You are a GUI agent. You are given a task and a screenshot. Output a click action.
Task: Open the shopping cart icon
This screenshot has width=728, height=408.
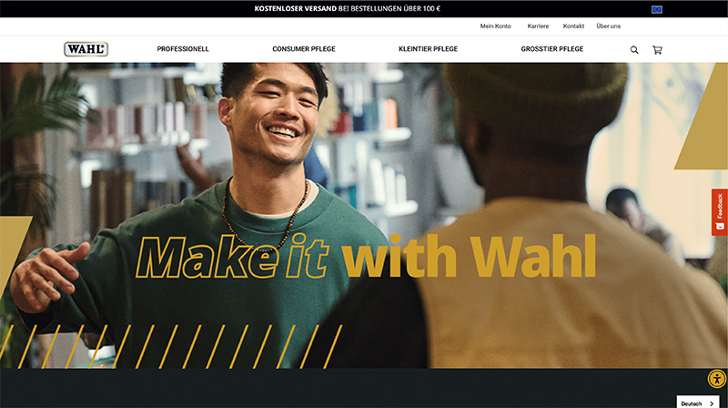tap(657, 50)
